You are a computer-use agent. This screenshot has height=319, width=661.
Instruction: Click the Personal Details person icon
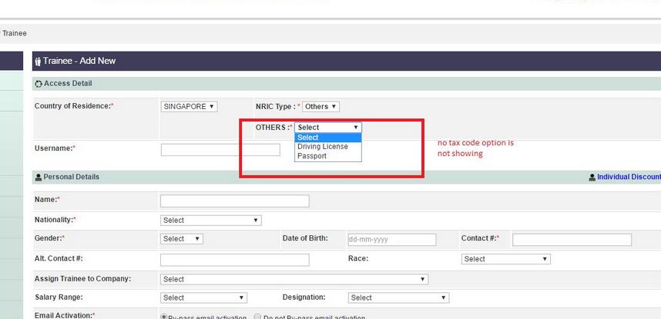tap(38, 178)
